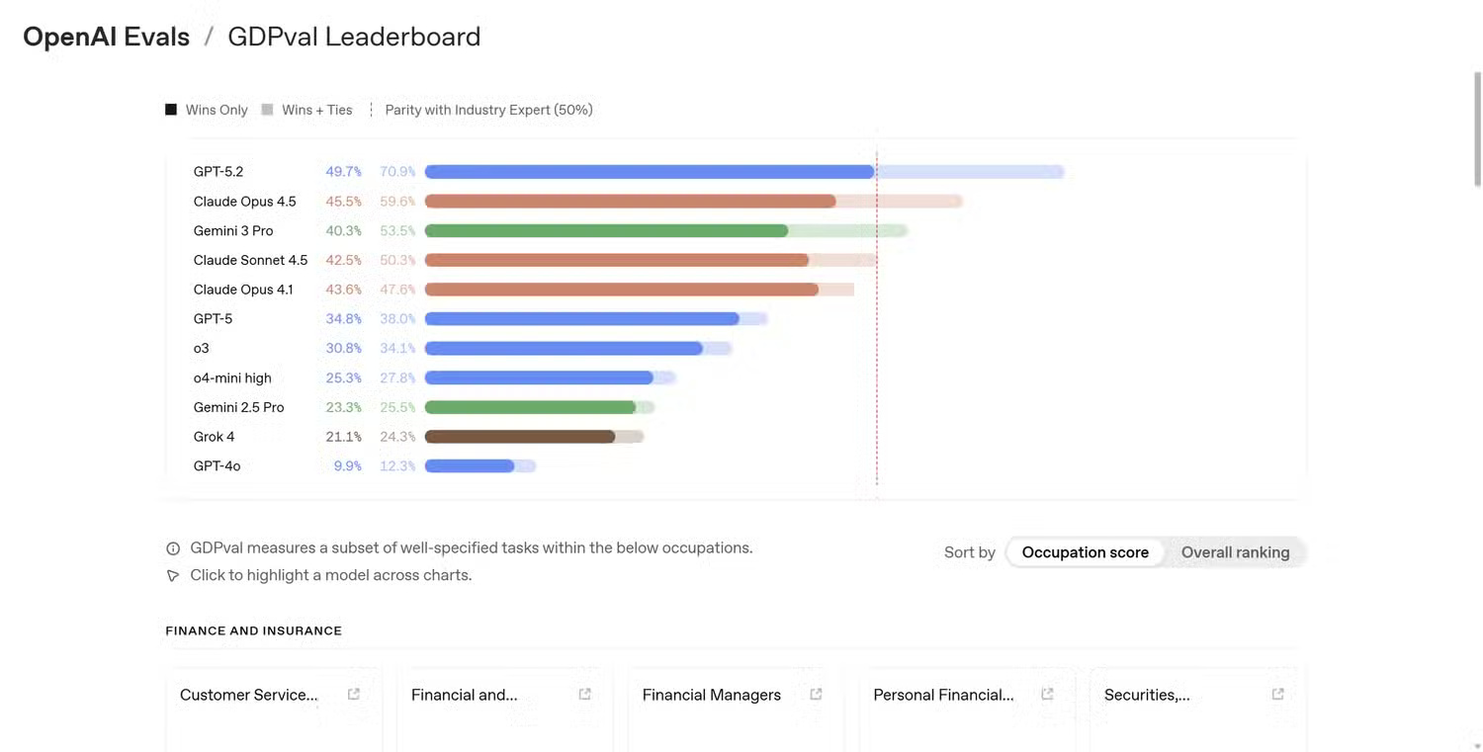1483x752 pixels.
Task: Open the external link on the Securities card
Action: click(x=1276, y=694)
